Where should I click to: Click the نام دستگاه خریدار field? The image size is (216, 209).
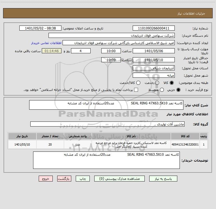pyautogui.click(x=112, y=36)
